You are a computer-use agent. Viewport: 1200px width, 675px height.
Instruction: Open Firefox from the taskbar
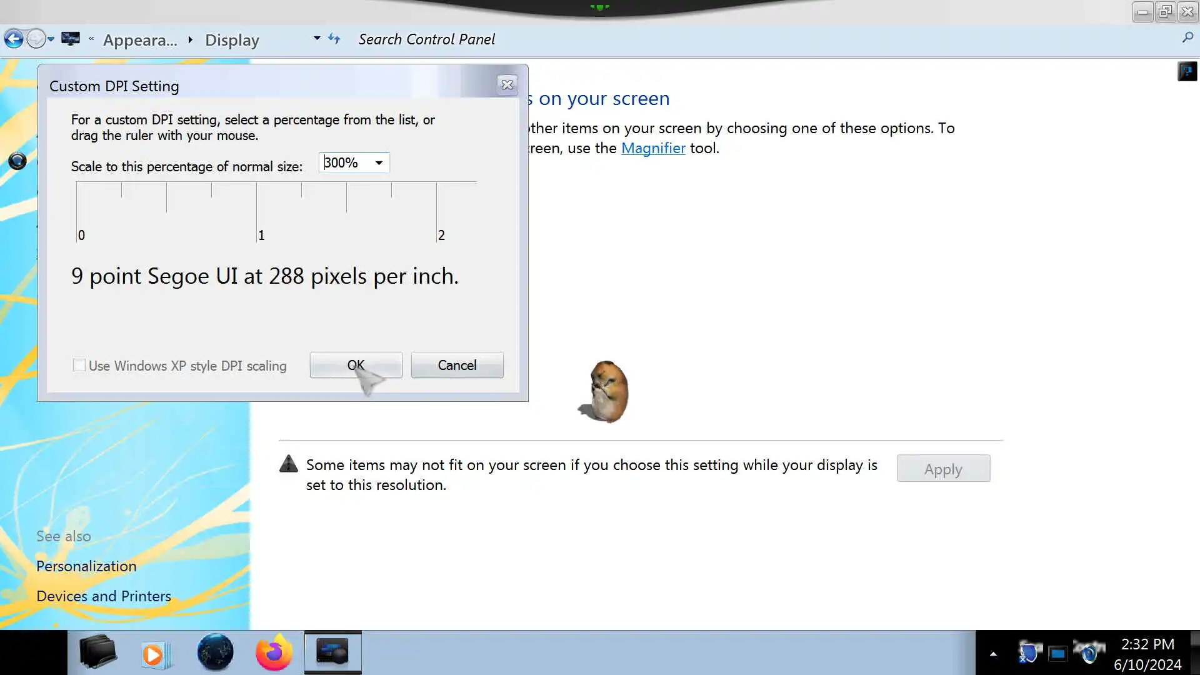(274, 653)
